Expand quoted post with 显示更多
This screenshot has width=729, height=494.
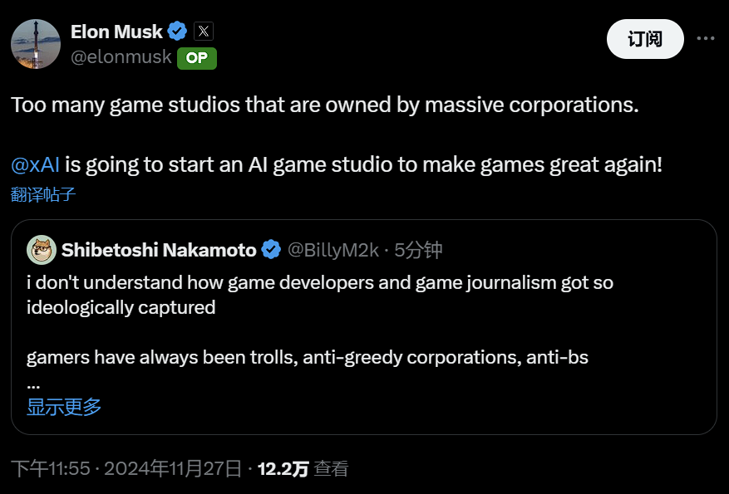[64, 407]
